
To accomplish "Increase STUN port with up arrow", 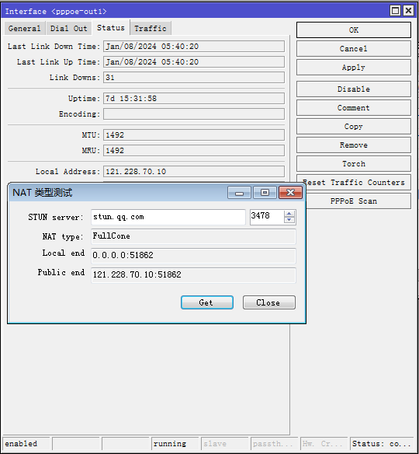I will 289,214.
